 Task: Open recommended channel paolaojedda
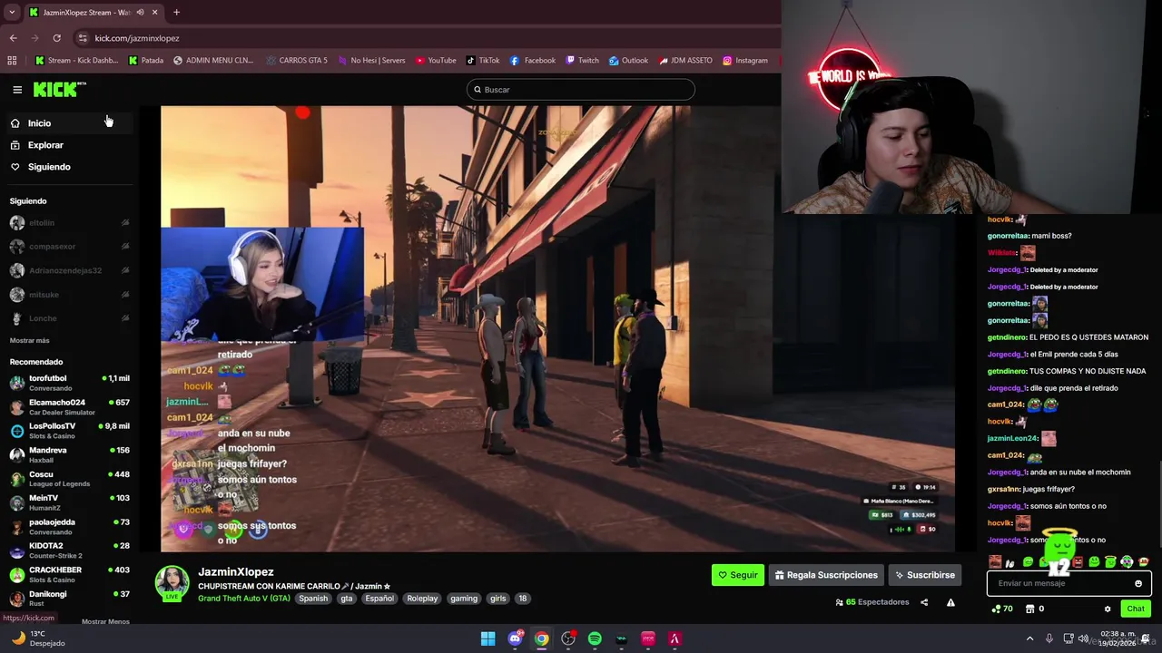pos(69,526)
